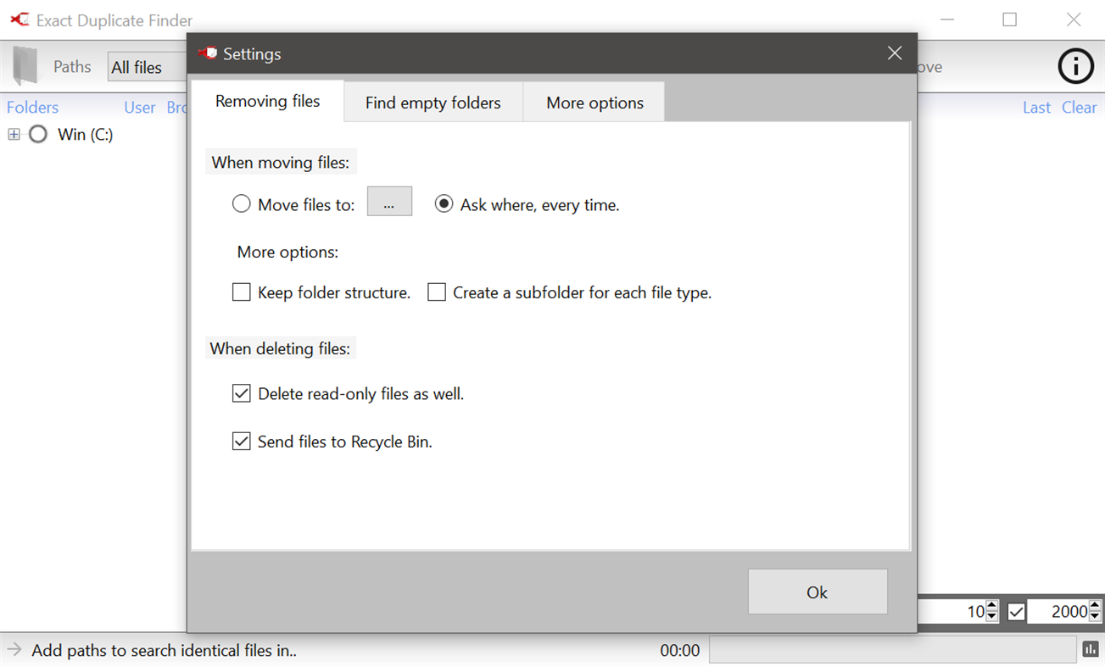Click the bar chart statistics icon
This screenshot has height=667, width=1105.
1091,649
